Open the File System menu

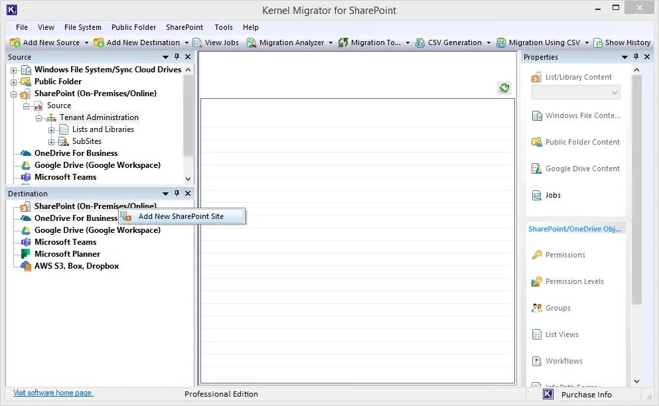[83, 27]
